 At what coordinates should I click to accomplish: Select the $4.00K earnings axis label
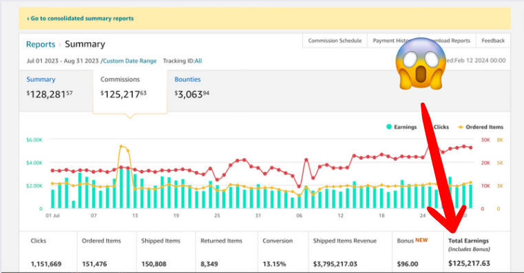pyautogui.click(x=34, y=163)
